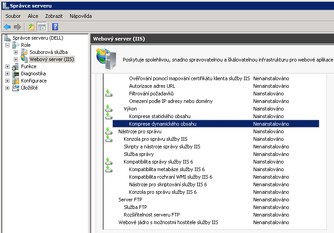Click installed icon beside Kompatibilita správy služby IIS 6
This screenshot has width=334, height=233.
(x=109, y=162)
